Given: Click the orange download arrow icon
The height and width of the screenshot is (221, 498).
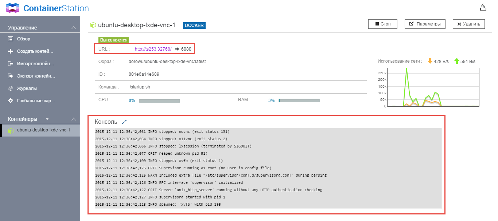Looking at the screenshot, I should tap(430, 61).
